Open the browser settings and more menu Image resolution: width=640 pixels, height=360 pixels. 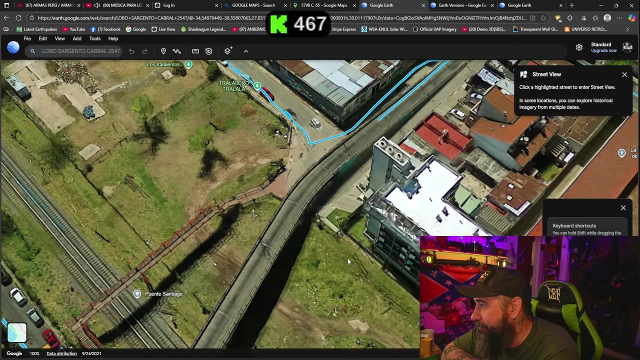tap(619, 18)
